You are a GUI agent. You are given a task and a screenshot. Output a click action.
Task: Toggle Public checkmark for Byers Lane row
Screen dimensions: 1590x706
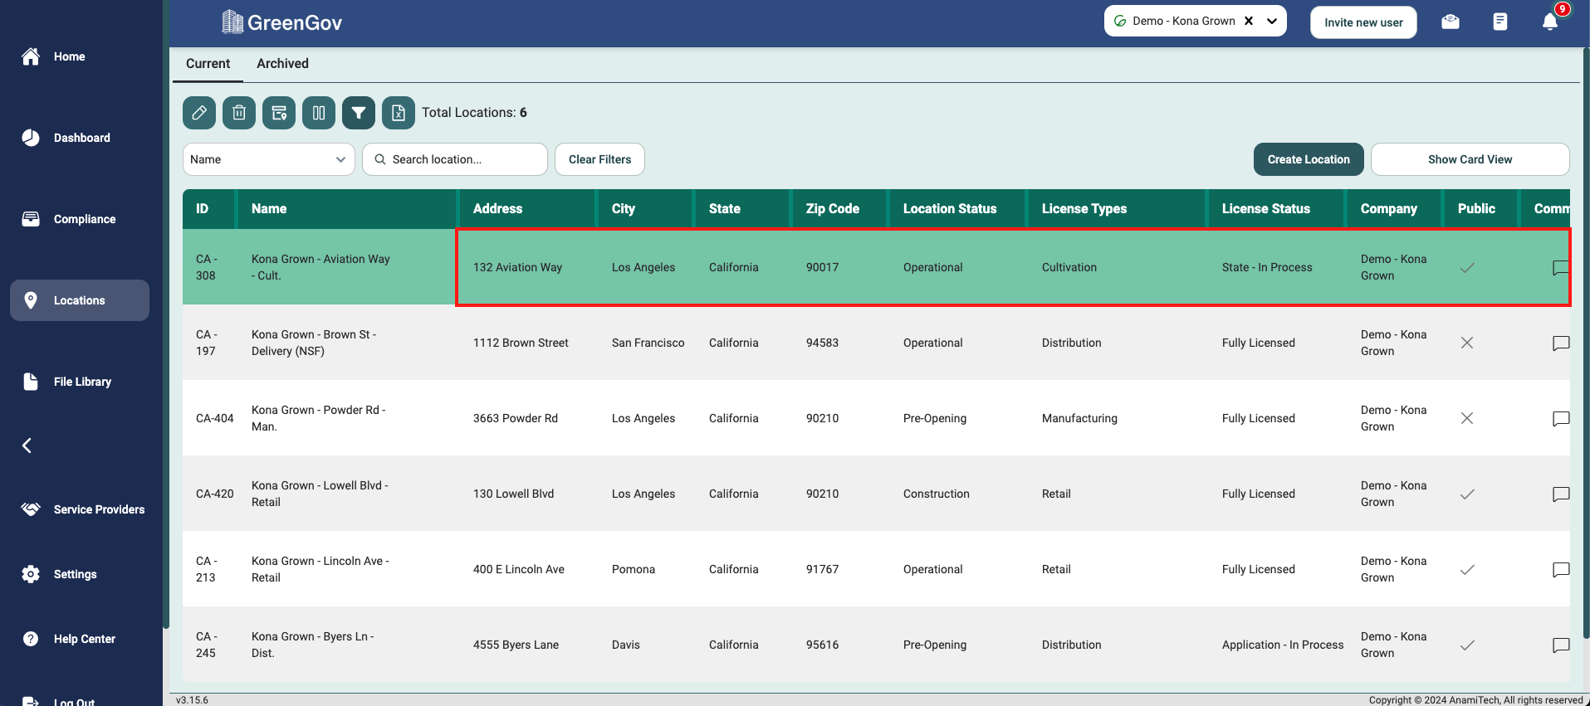[1467, 645]
